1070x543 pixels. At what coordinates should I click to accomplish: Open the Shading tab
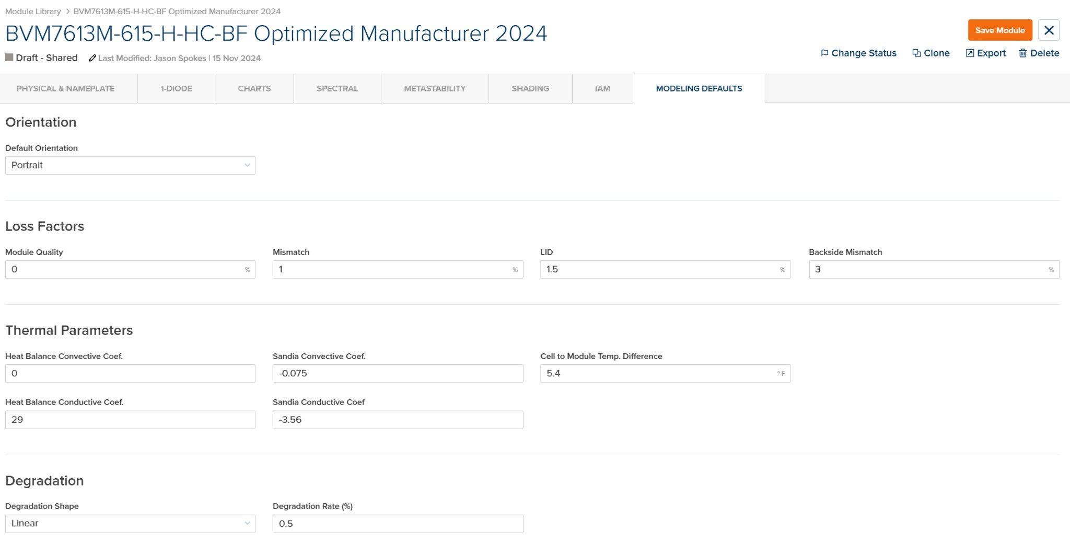[530, 88]
